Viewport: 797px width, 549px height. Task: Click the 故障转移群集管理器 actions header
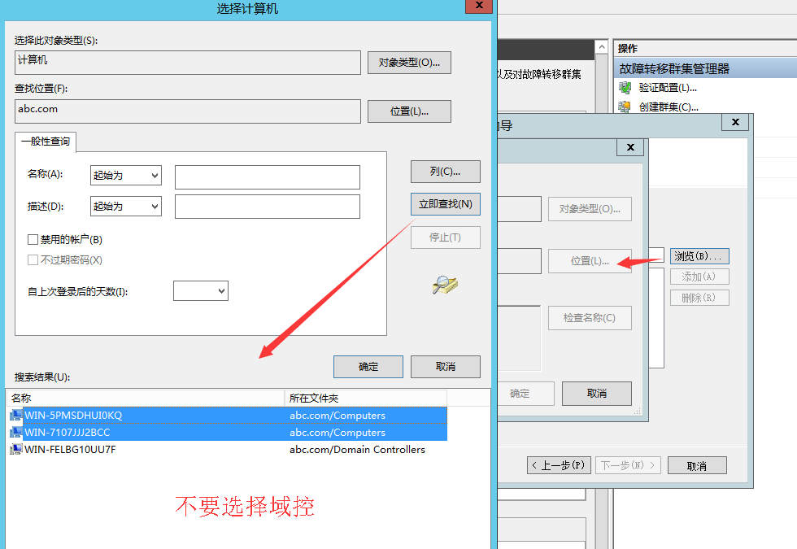(x=706, y=68)
